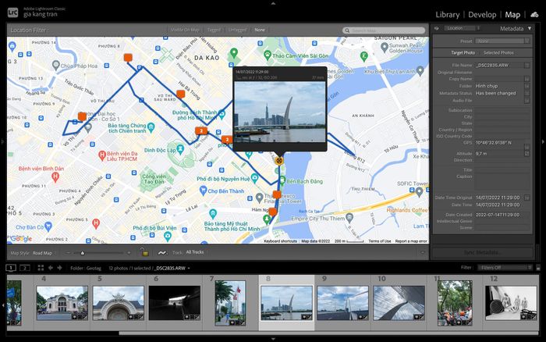Click the Altitude field action button

pyautogui.click(x=527, y=153)
